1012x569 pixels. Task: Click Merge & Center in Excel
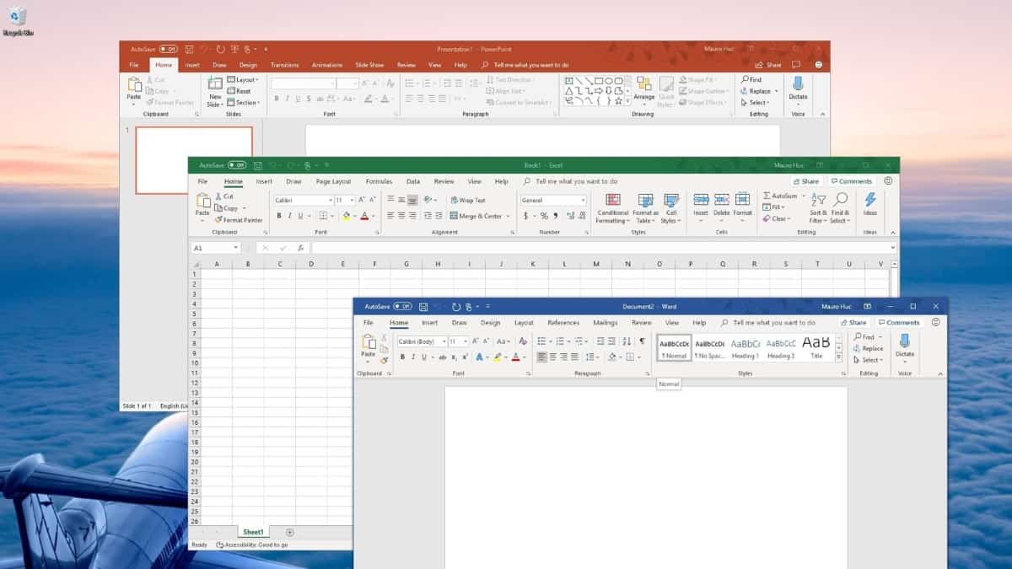[x=476, y=216]
